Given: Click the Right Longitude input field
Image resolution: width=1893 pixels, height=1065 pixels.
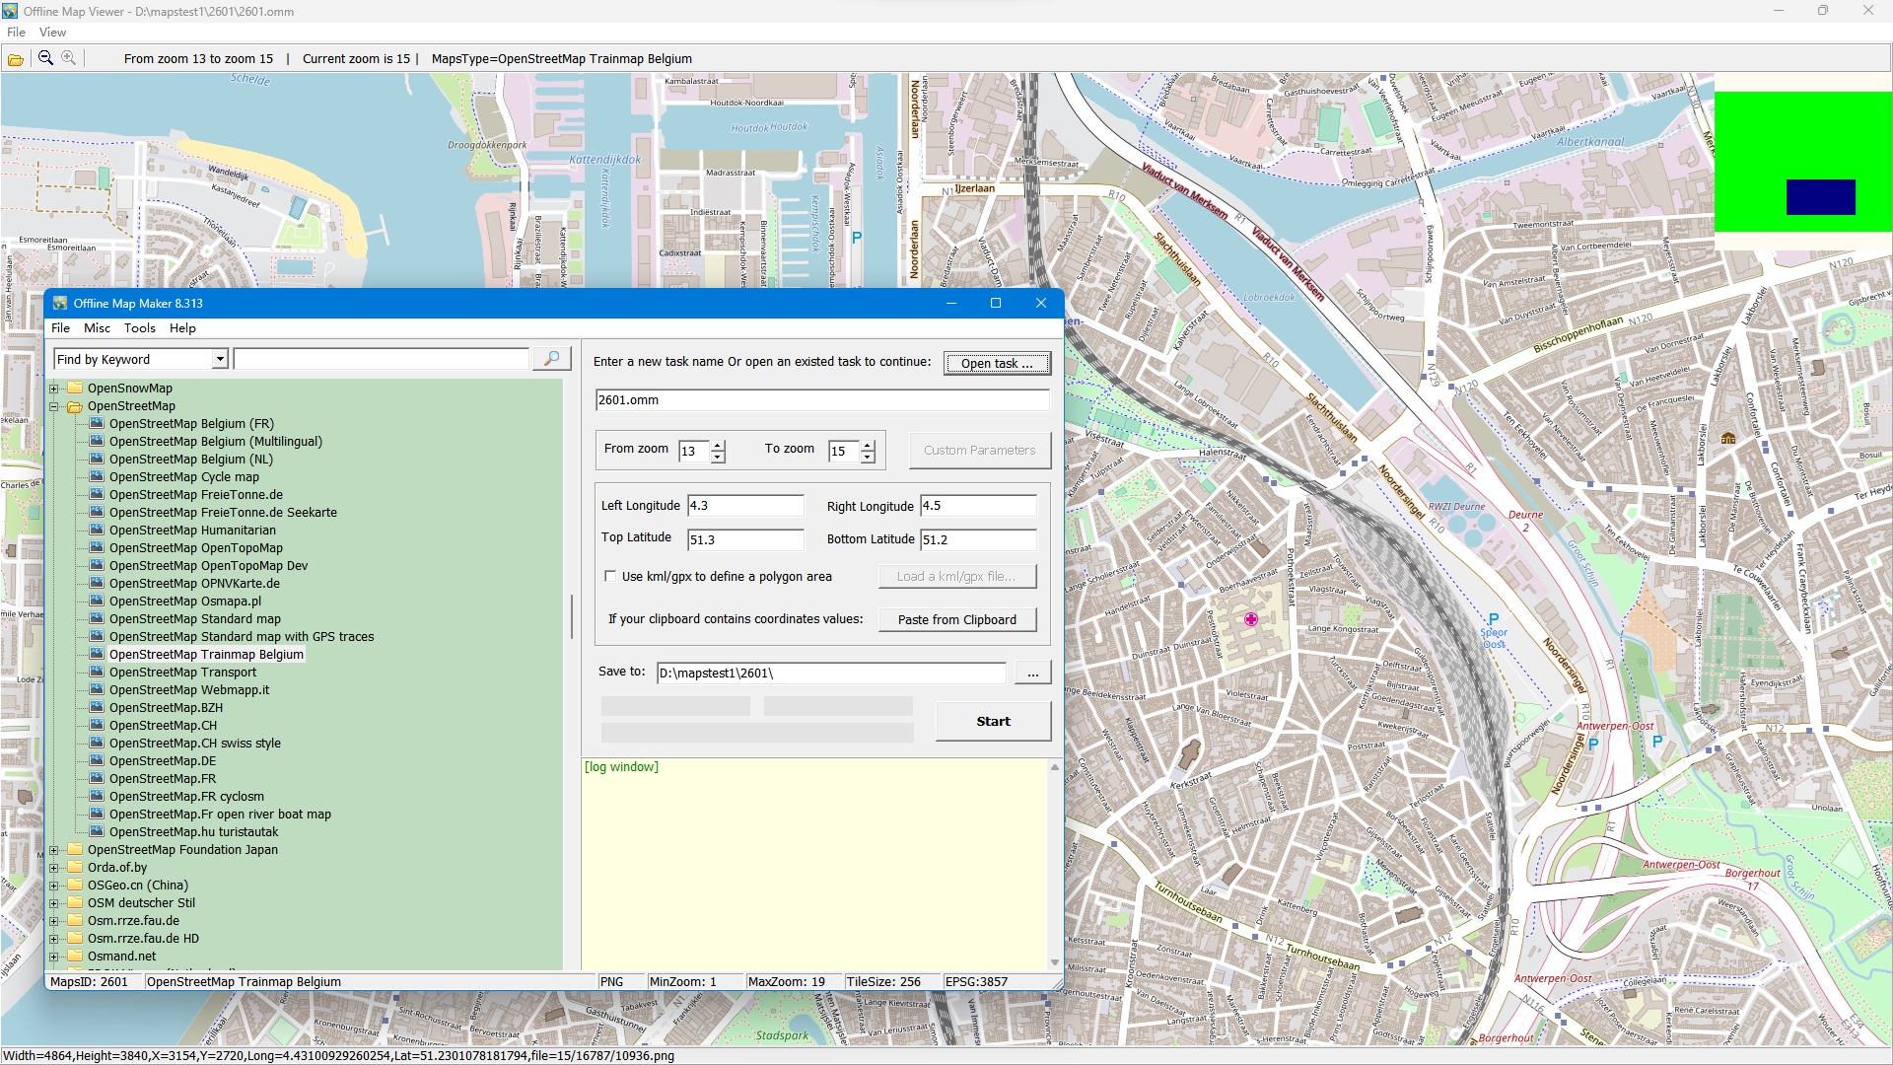Looking at the screenshot, I should click(x=978, y=506).
